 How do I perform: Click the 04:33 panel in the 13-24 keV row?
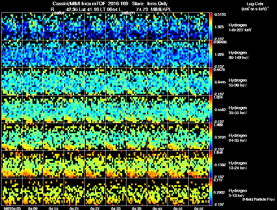[116, 164]
